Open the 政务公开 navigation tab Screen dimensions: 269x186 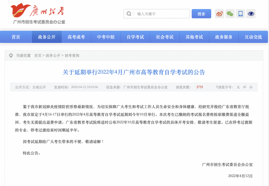(47, 37)
